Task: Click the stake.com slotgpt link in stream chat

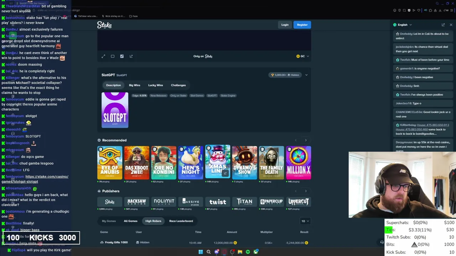Action: [35, 179]
